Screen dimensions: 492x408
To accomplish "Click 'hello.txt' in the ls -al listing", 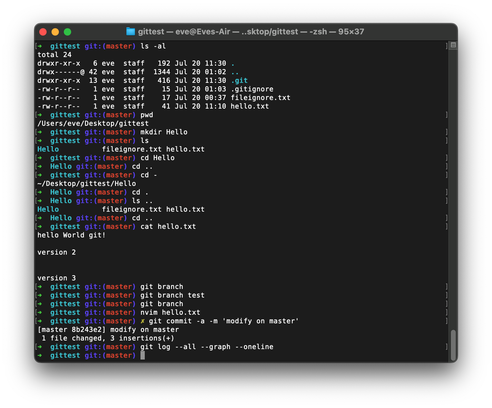I will coord(250,106).
